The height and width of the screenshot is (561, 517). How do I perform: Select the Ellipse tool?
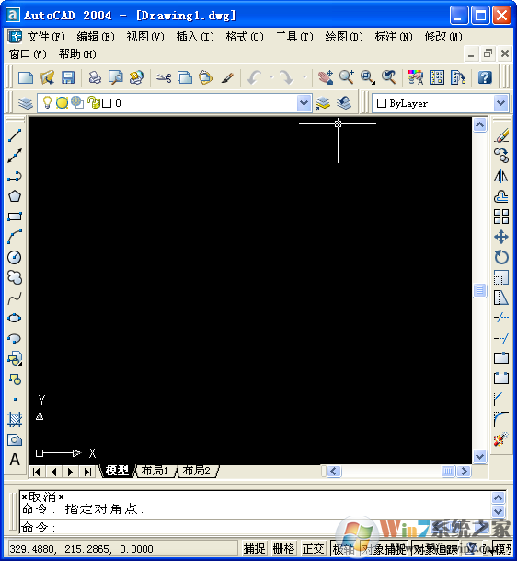click(x=15, y=318)
